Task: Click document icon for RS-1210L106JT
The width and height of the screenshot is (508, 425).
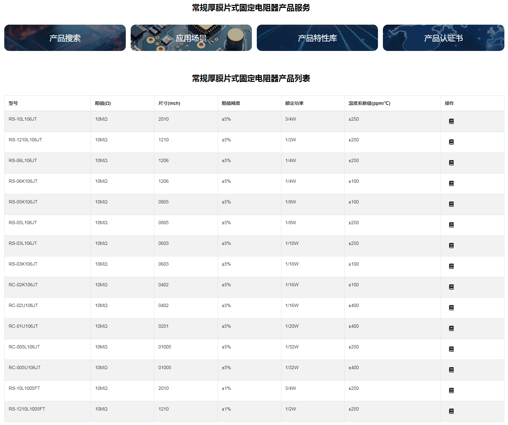Action: click(x=451, y=142)
